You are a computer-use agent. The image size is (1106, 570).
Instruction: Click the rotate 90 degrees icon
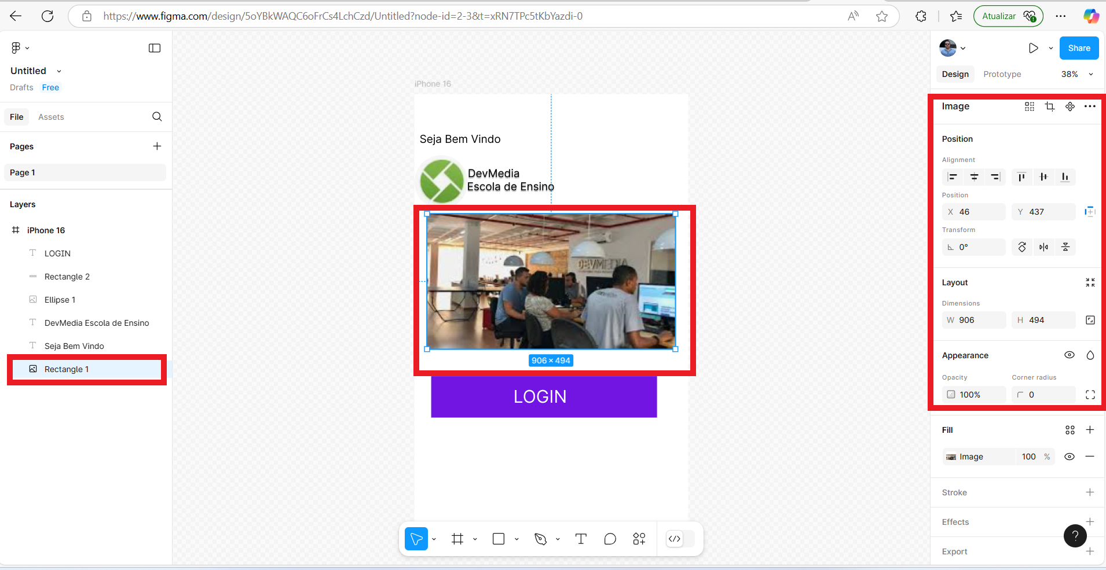point(1022,247)
